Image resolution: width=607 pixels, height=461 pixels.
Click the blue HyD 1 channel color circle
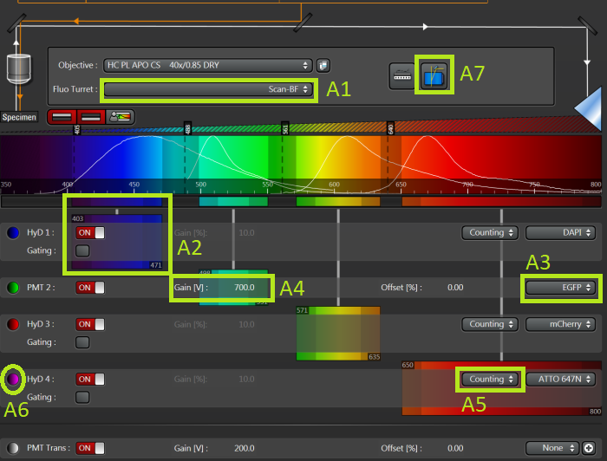point(13,233)
